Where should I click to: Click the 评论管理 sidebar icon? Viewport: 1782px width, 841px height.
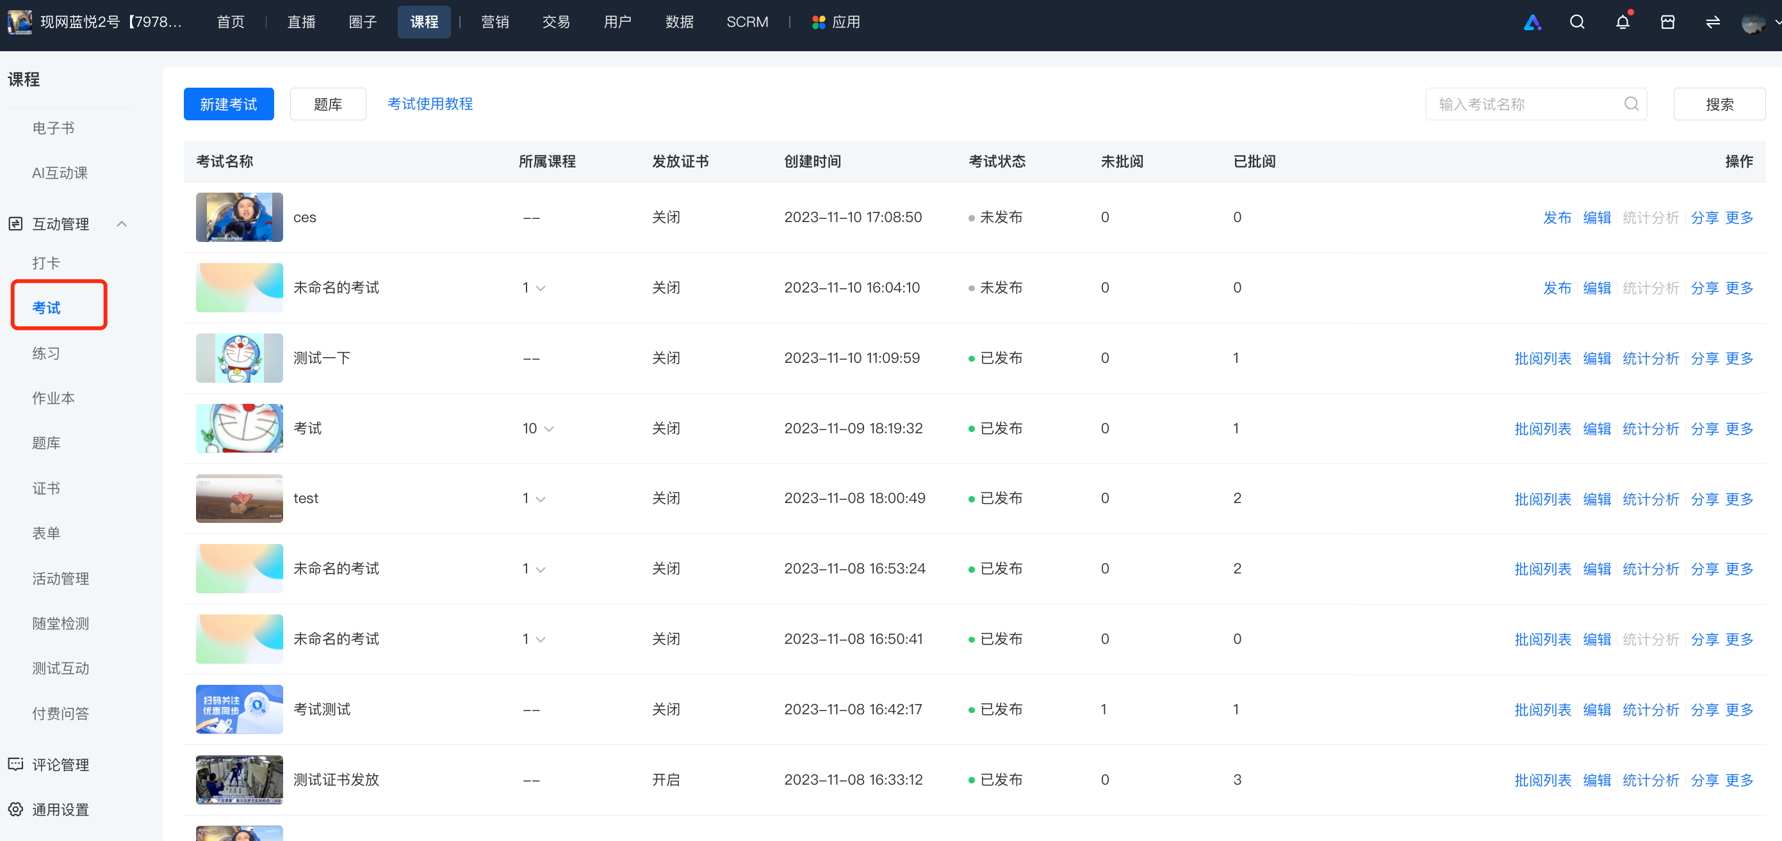pos(15,764)
